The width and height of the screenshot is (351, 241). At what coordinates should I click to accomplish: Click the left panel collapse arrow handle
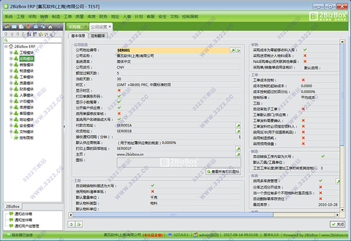[x=64, y=127]
